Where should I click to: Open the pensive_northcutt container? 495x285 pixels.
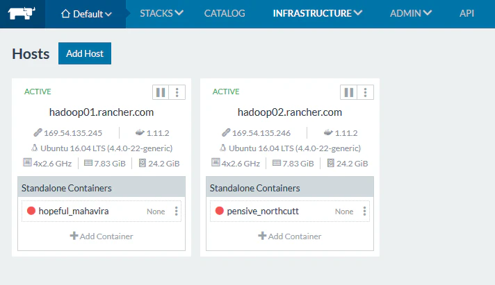263,211
